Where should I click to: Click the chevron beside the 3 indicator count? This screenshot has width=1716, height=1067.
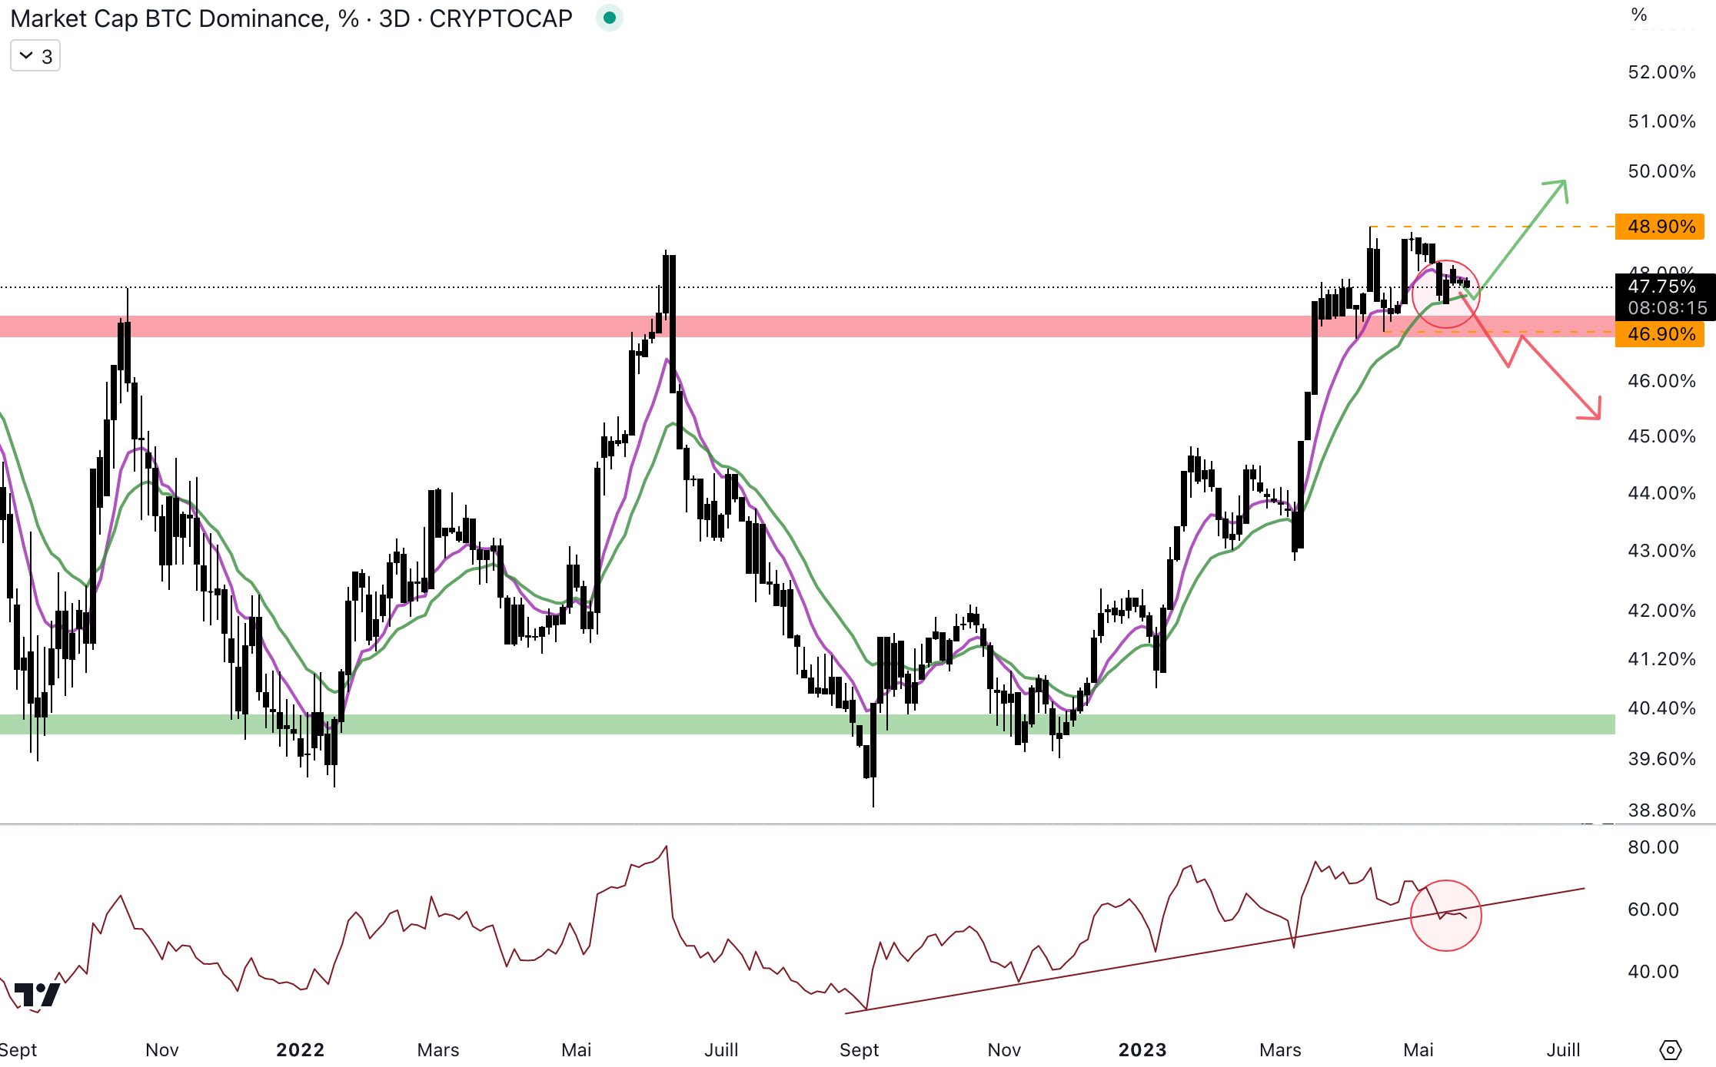pos(25,56)
